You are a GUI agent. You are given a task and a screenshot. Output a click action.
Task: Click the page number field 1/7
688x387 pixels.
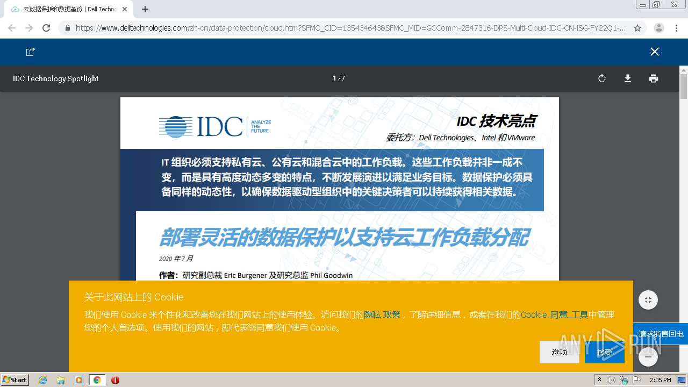click(x=339, y=78)
